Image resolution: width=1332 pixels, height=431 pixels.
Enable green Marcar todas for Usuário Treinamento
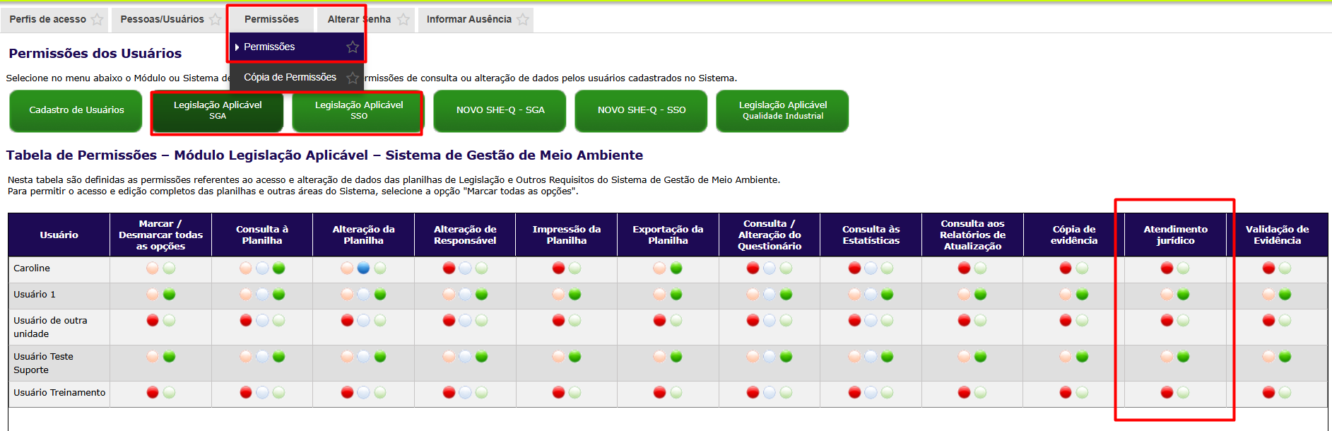click(x=169, y=393)
